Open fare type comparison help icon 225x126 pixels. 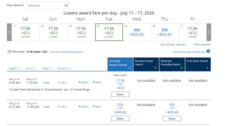(208, 51)
